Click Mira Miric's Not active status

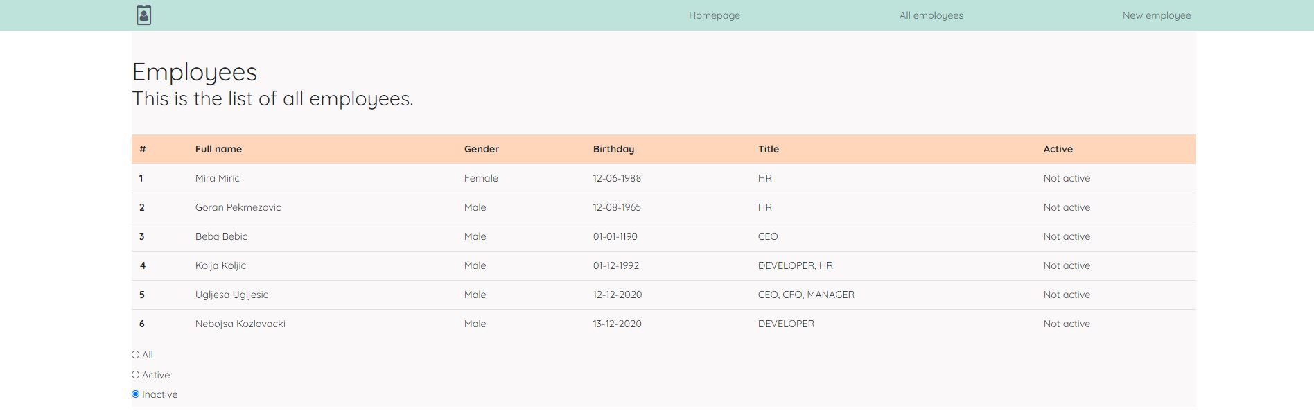point(1067,178)
